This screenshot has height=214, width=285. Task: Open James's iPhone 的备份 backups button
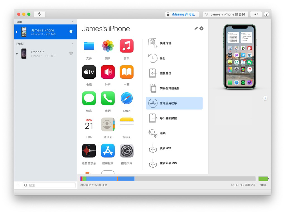pyautogui.click(x=226, y=14)
